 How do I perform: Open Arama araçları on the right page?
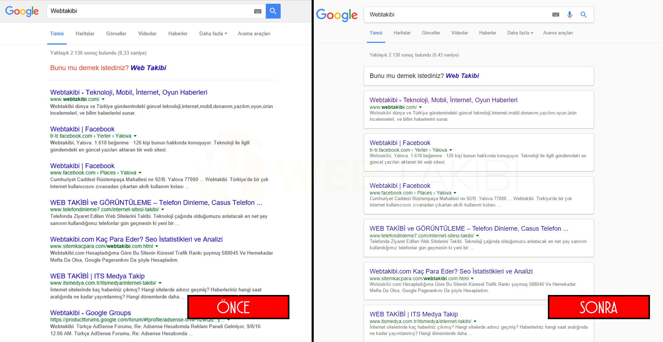coord(558,33)
